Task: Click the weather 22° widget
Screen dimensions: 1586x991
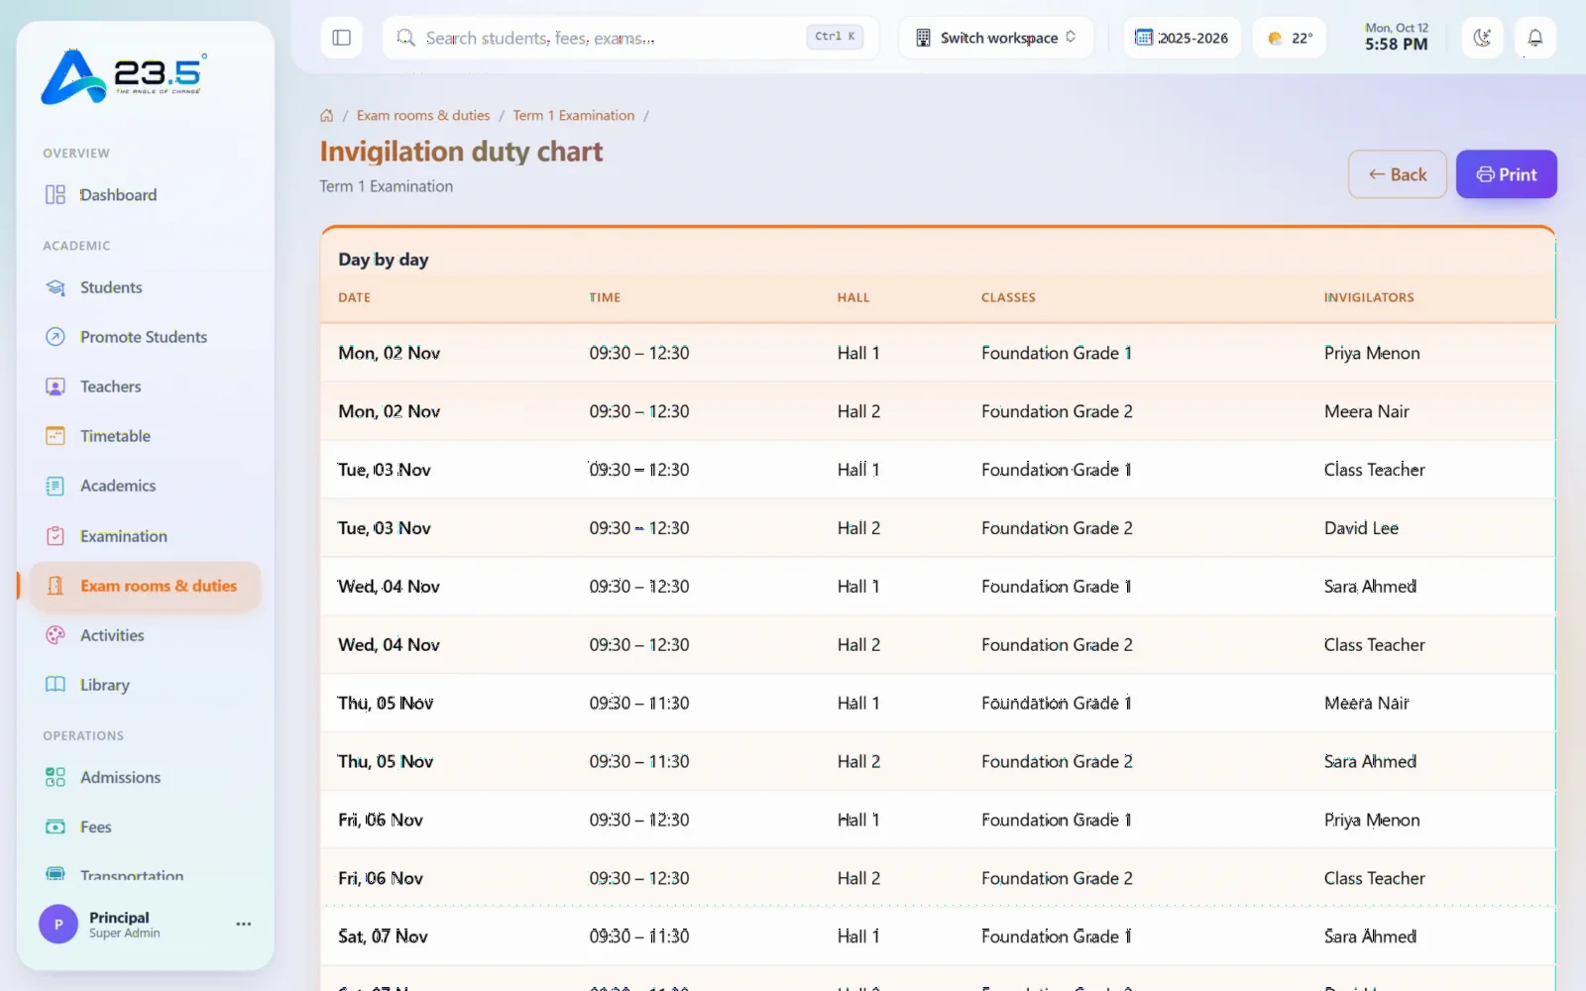Action: point(1290,38)
